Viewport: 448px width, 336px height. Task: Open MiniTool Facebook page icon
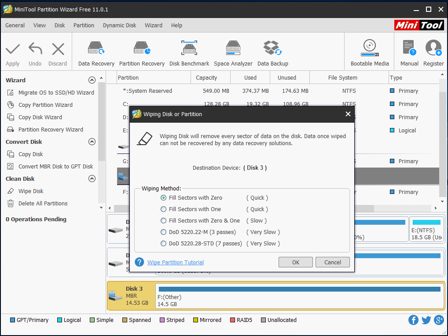pos(413,320)
